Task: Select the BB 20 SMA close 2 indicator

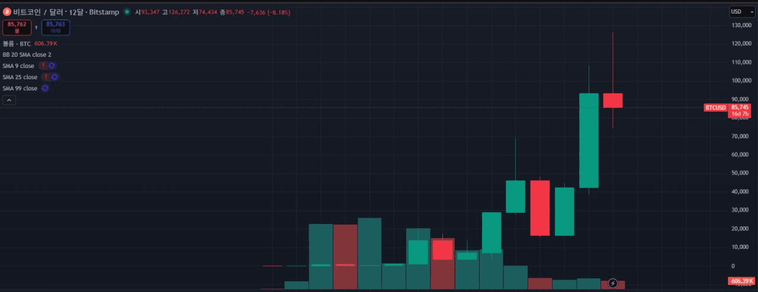Action: [27, 54]
